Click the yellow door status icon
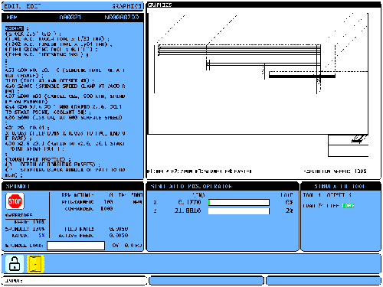This screenshot has height=287, width=383. point(35,264)
